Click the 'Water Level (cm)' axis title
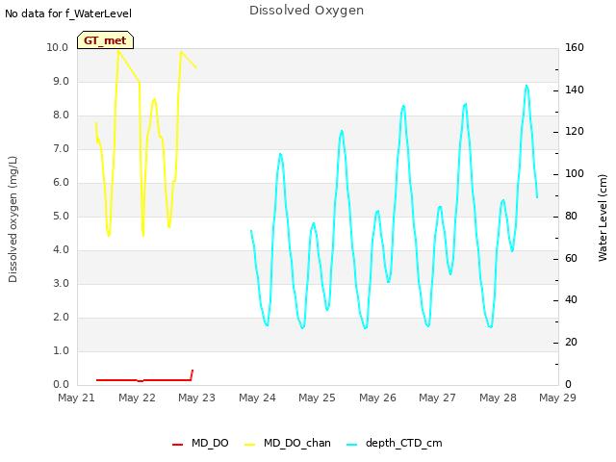The width and height of the screenshot is (616, 462). (603, 218)
